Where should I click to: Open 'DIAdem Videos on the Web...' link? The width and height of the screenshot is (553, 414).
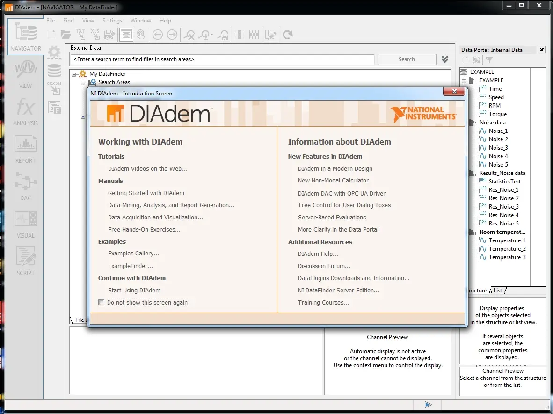click(x=147, y=168)
